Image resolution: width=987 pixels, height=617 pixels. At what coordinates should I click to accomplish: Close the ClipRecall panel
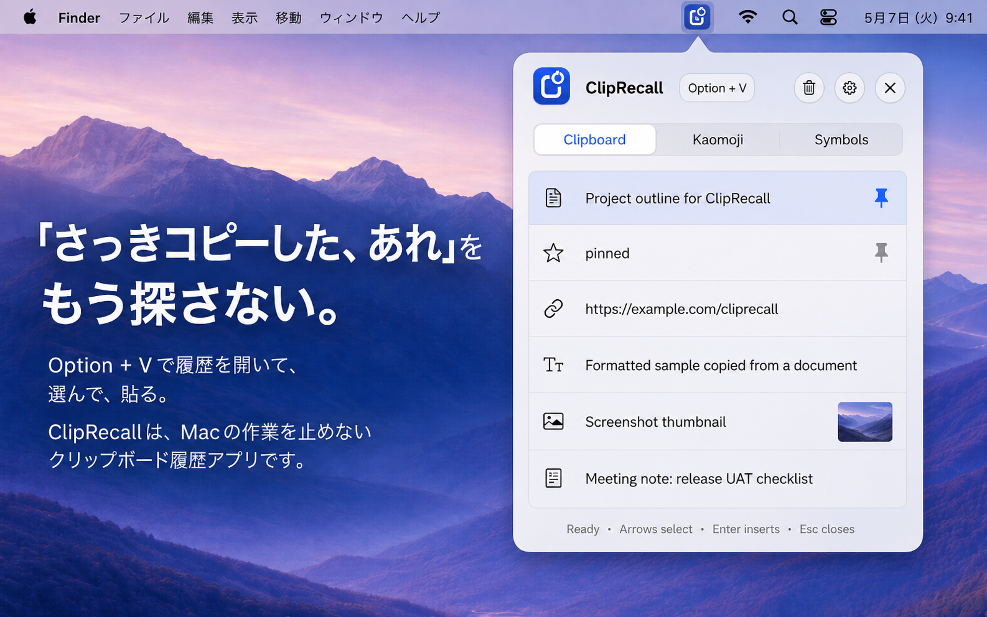(x=890, y=88)
